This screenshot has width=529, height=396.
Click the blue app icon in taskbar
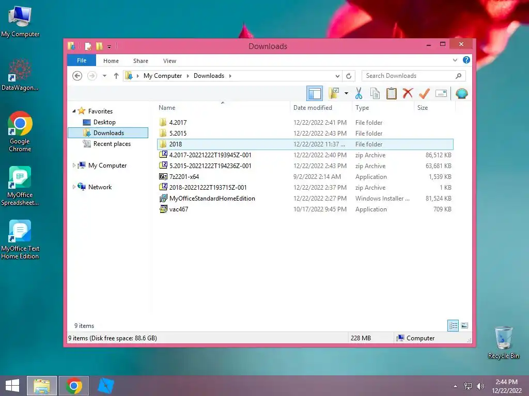[x=105, y=386]
